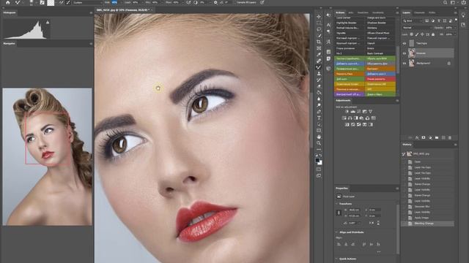Add a Curves adjustment
The width and height of the screenshot is (469, 263).
tap(359, 112)
